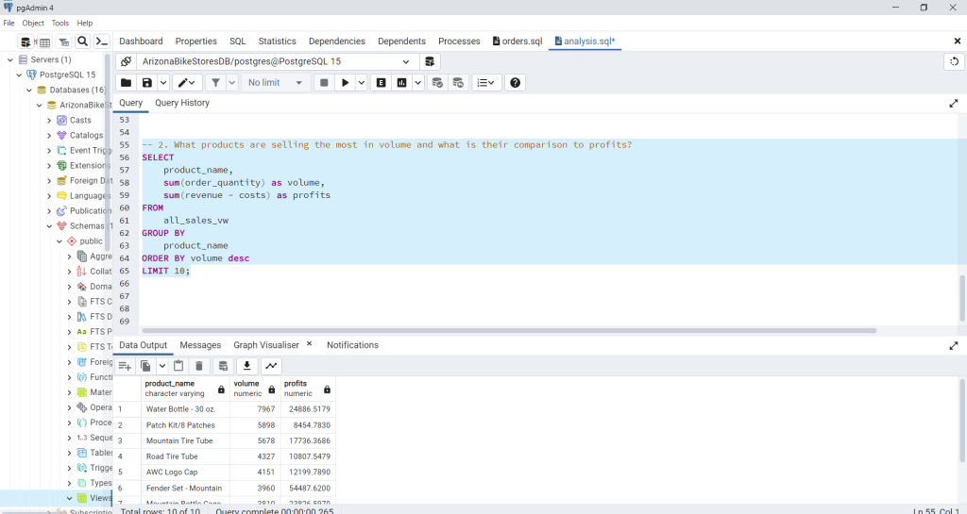
Task: Open the No limit rows dropdown
Action: (x=276, y=83)
